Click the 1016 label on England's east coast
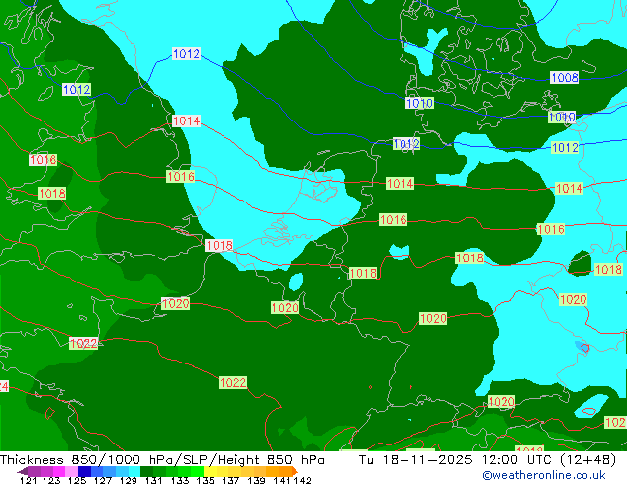 (181, 176)
